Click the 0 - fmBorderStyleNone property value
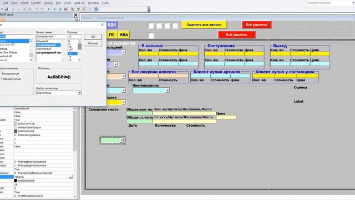Viewport: 355px width, 200px height. (43, 135)
